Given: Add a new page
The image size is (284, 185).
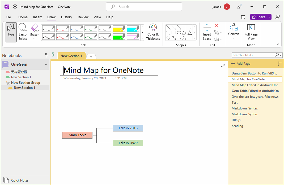Looking at the screenshot, I should click(x=241, y=64).
